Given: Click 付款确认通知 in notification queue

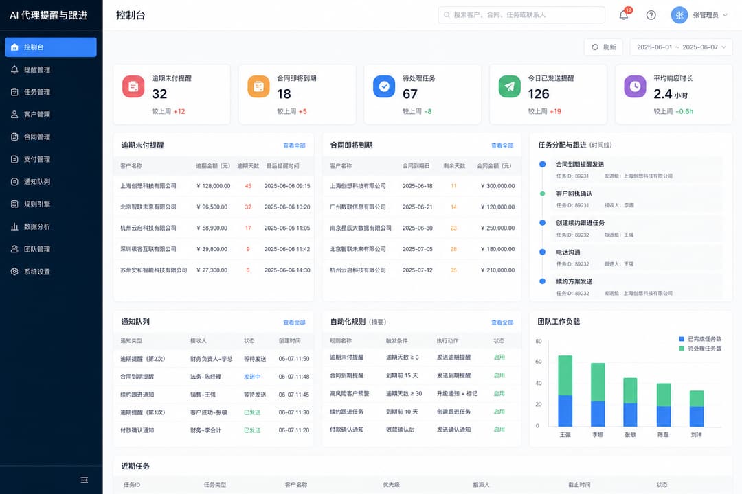Looking at the screenshot, I should (137, 430).
